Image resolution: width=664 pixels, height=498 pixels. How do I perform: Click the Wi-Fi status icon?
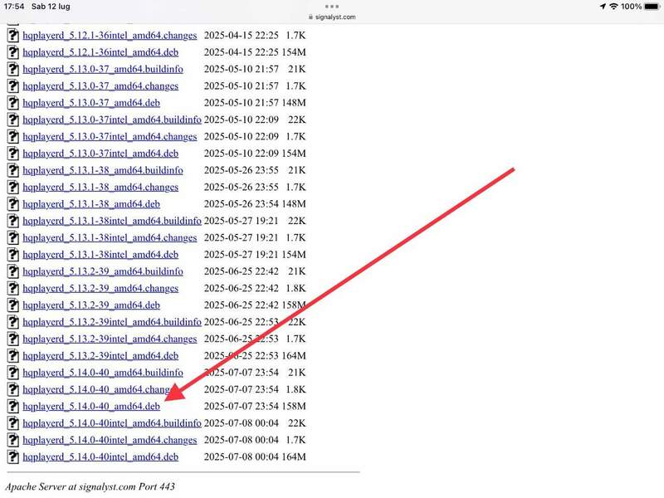click(613, 7)
